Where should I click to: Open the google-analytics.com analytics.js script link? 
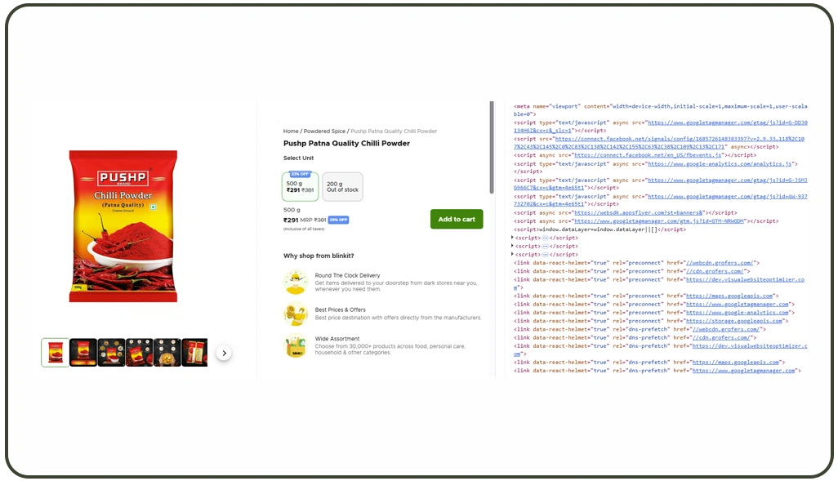tap(720, 164)
